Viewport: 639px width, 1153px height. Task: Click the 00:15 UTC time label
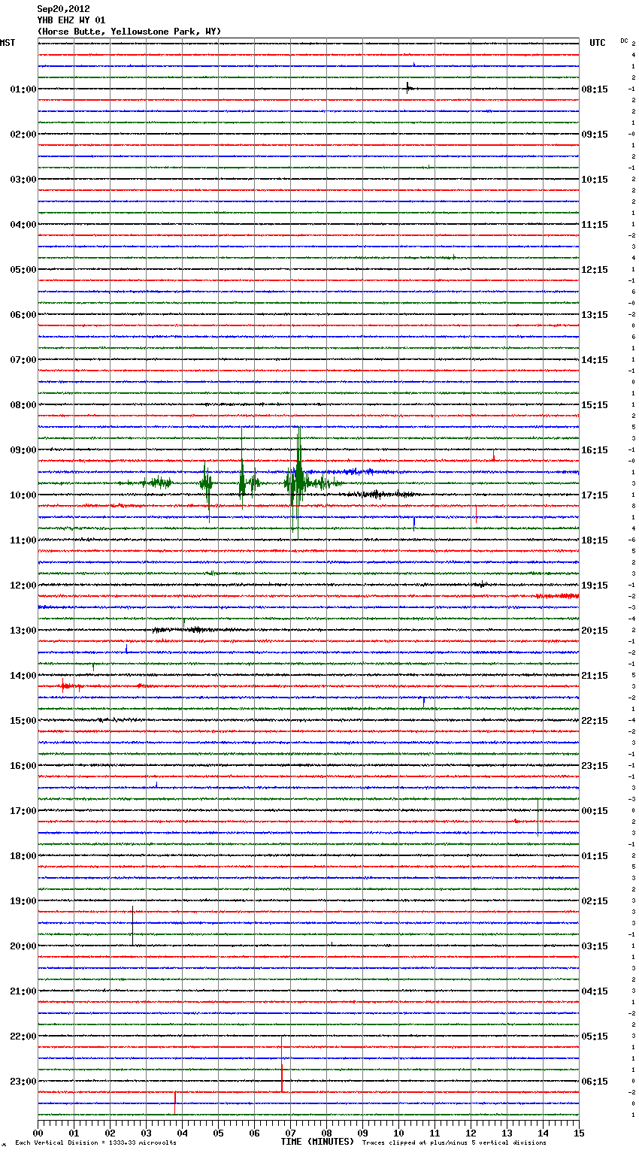(x=595, y=811)
